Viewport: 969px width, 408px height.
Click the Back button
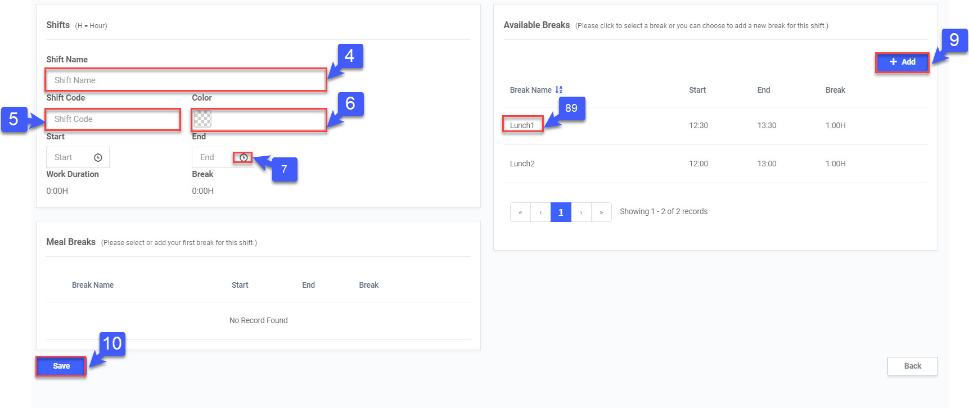(912, 366)
